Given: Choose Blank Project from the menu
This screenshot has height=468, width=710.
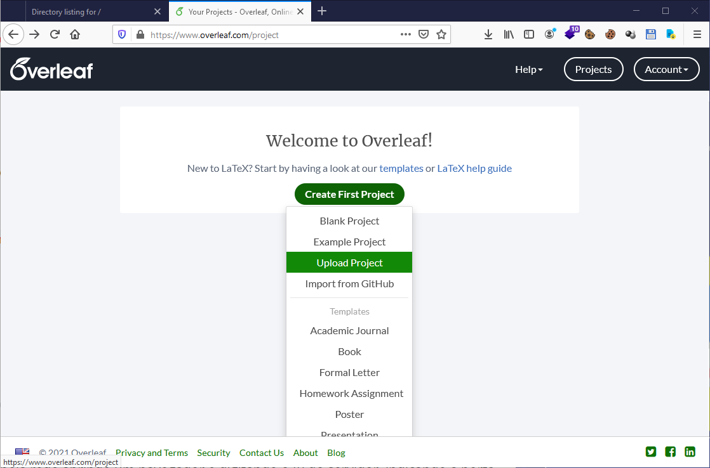Looking at the screenshot, I should click(x=349, y=221).
